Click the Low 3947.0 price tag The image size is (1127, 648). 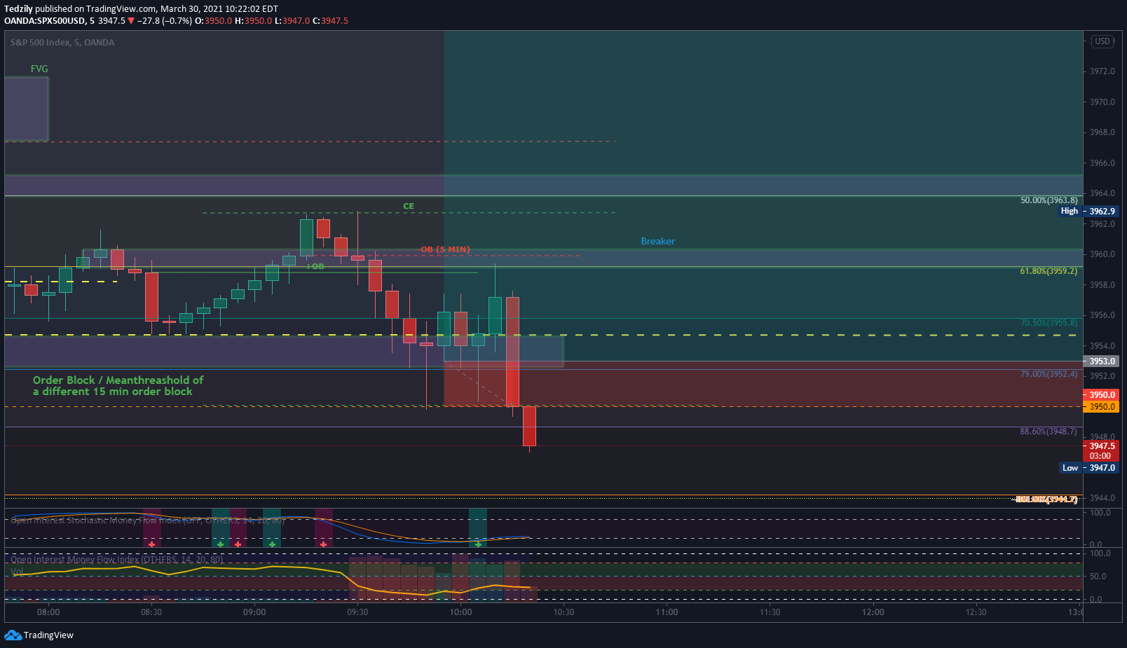pos(1088,468)
